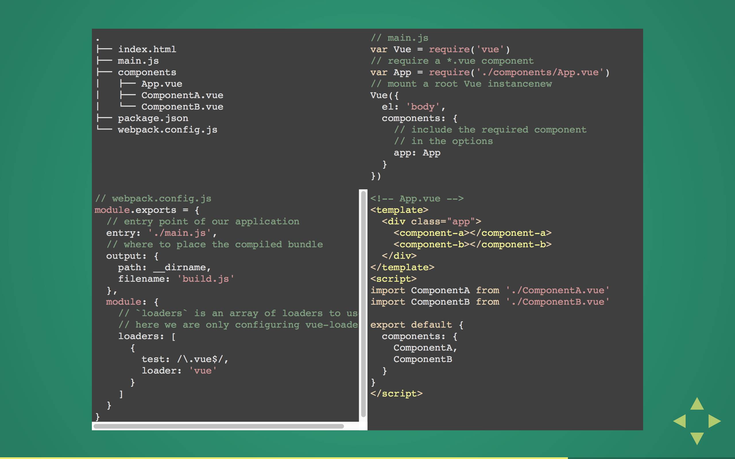Image resolution: width=735 pixels, height=459 pixels.
Task: Click the opening <template> tag
Action: (399, 210)
